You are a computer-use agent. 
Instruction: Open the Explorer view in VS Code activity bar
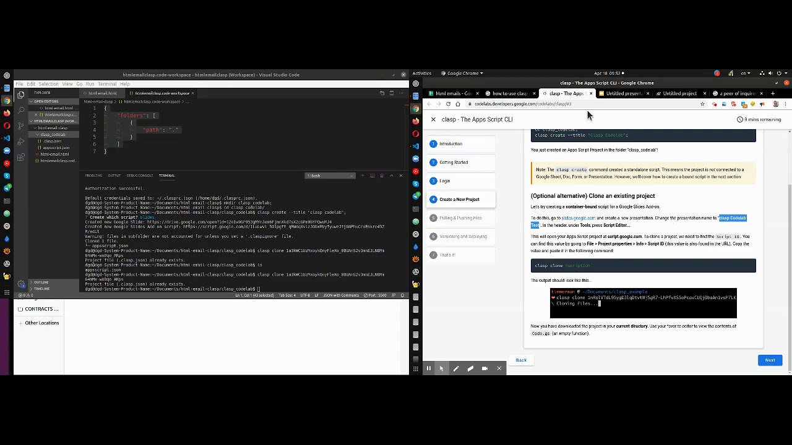tap(20, 95)
